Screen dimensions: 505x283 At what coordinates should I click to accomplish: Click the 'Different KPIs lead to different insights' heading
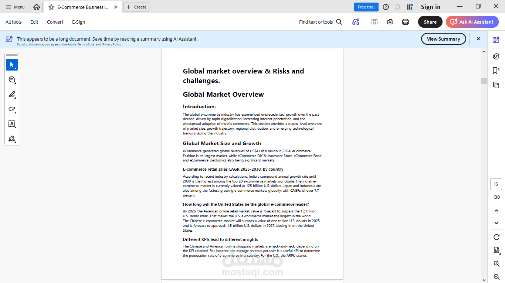[220, 239]
